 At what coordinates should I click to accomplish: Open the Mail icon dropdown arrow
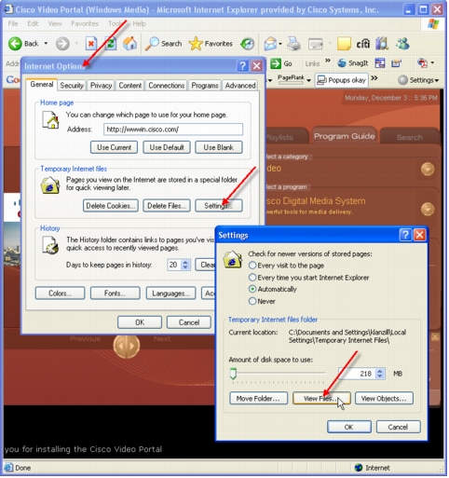click(x=280, y=44)
